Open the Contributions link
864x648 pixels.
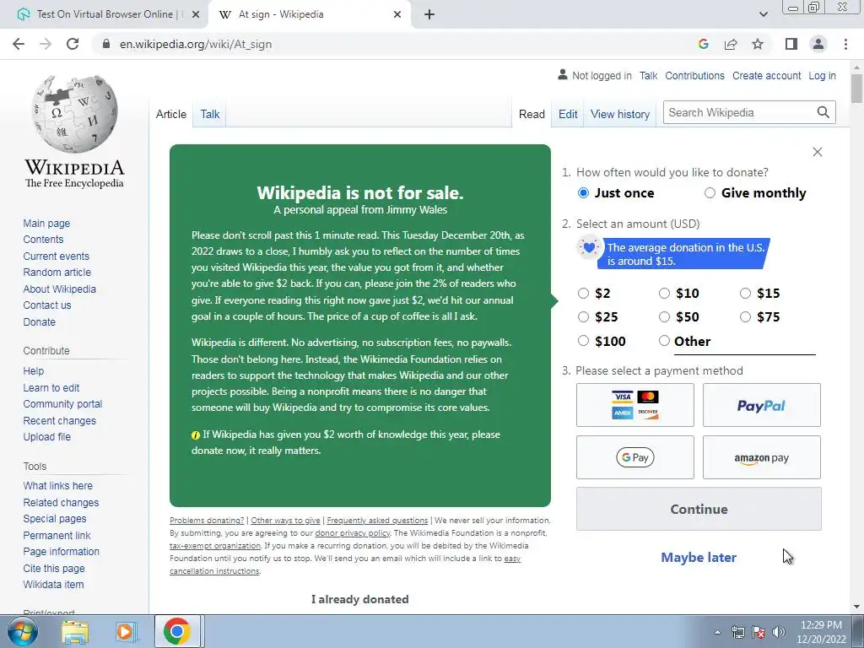694,75
